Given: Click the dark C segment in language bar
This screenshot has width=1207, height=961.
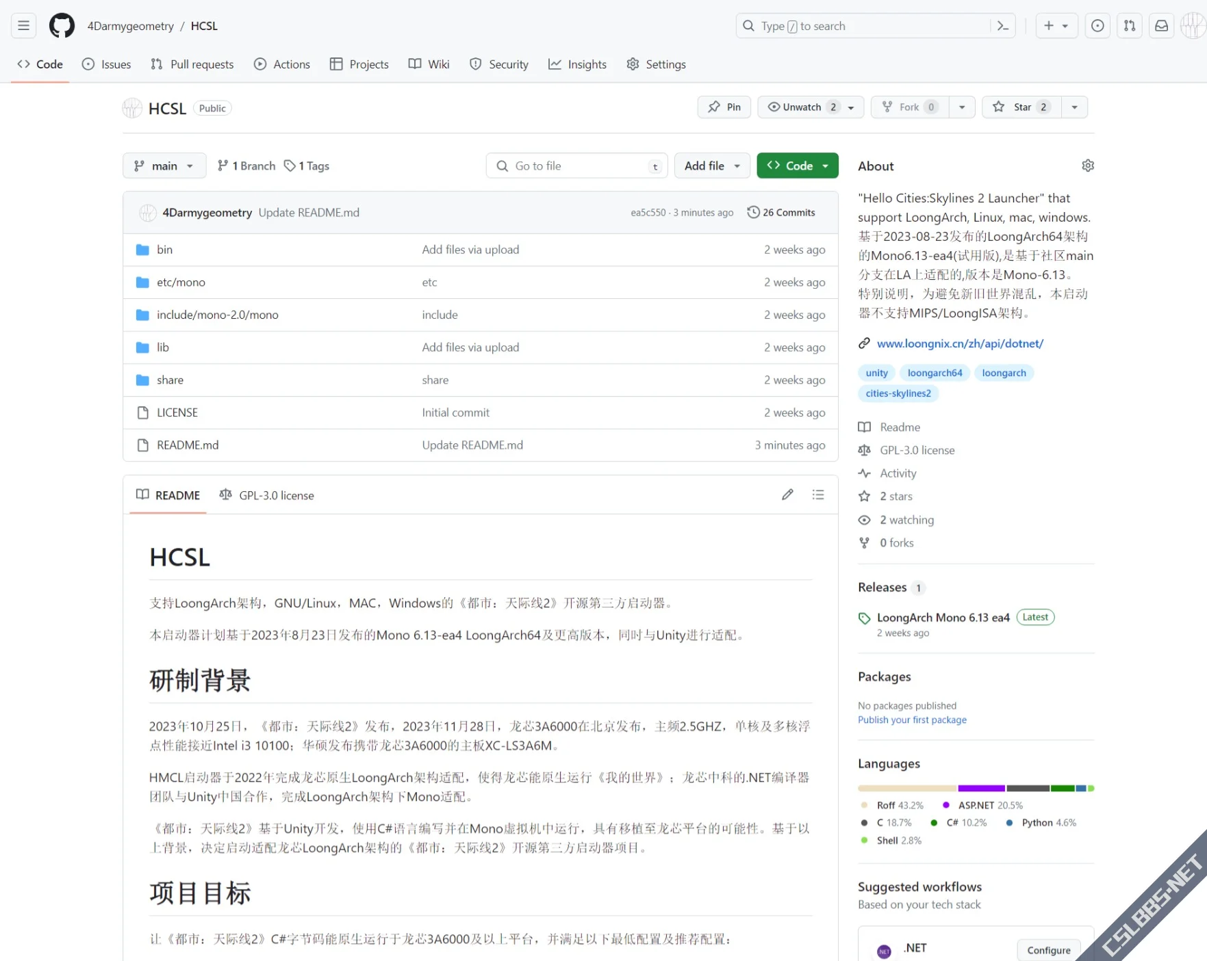Looking at the screenshot, I should coord(1028,789).
